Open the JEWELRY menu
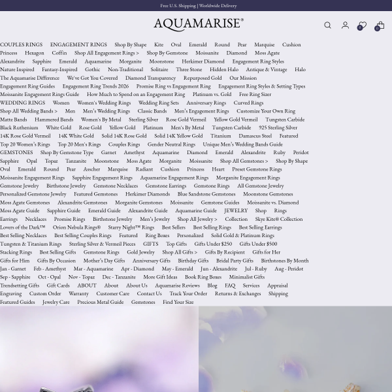Screen dimensions: 392x392 (x=236, y=210)
